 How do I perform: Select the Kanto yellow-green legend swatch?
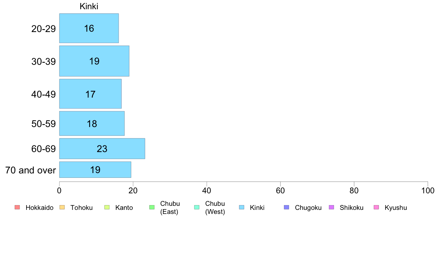point(107,208)
